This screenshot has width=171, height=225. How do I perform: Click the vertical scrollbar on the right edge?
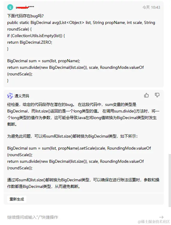(170, 180)
